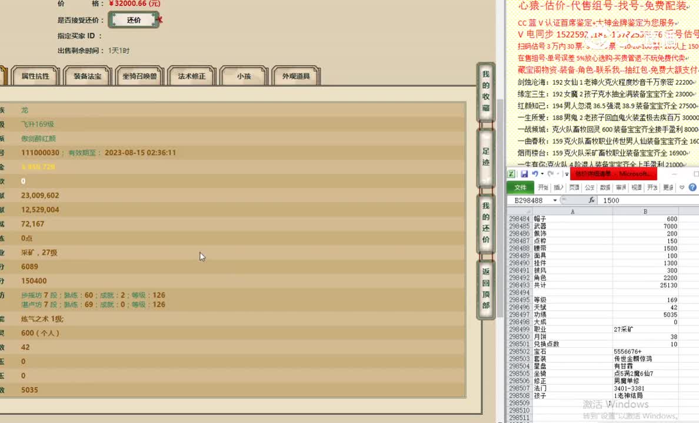This screenshot has height=423, width=699.
Task: Select cell containing 传世金麟惊鸿
Action: click(645, 358)
